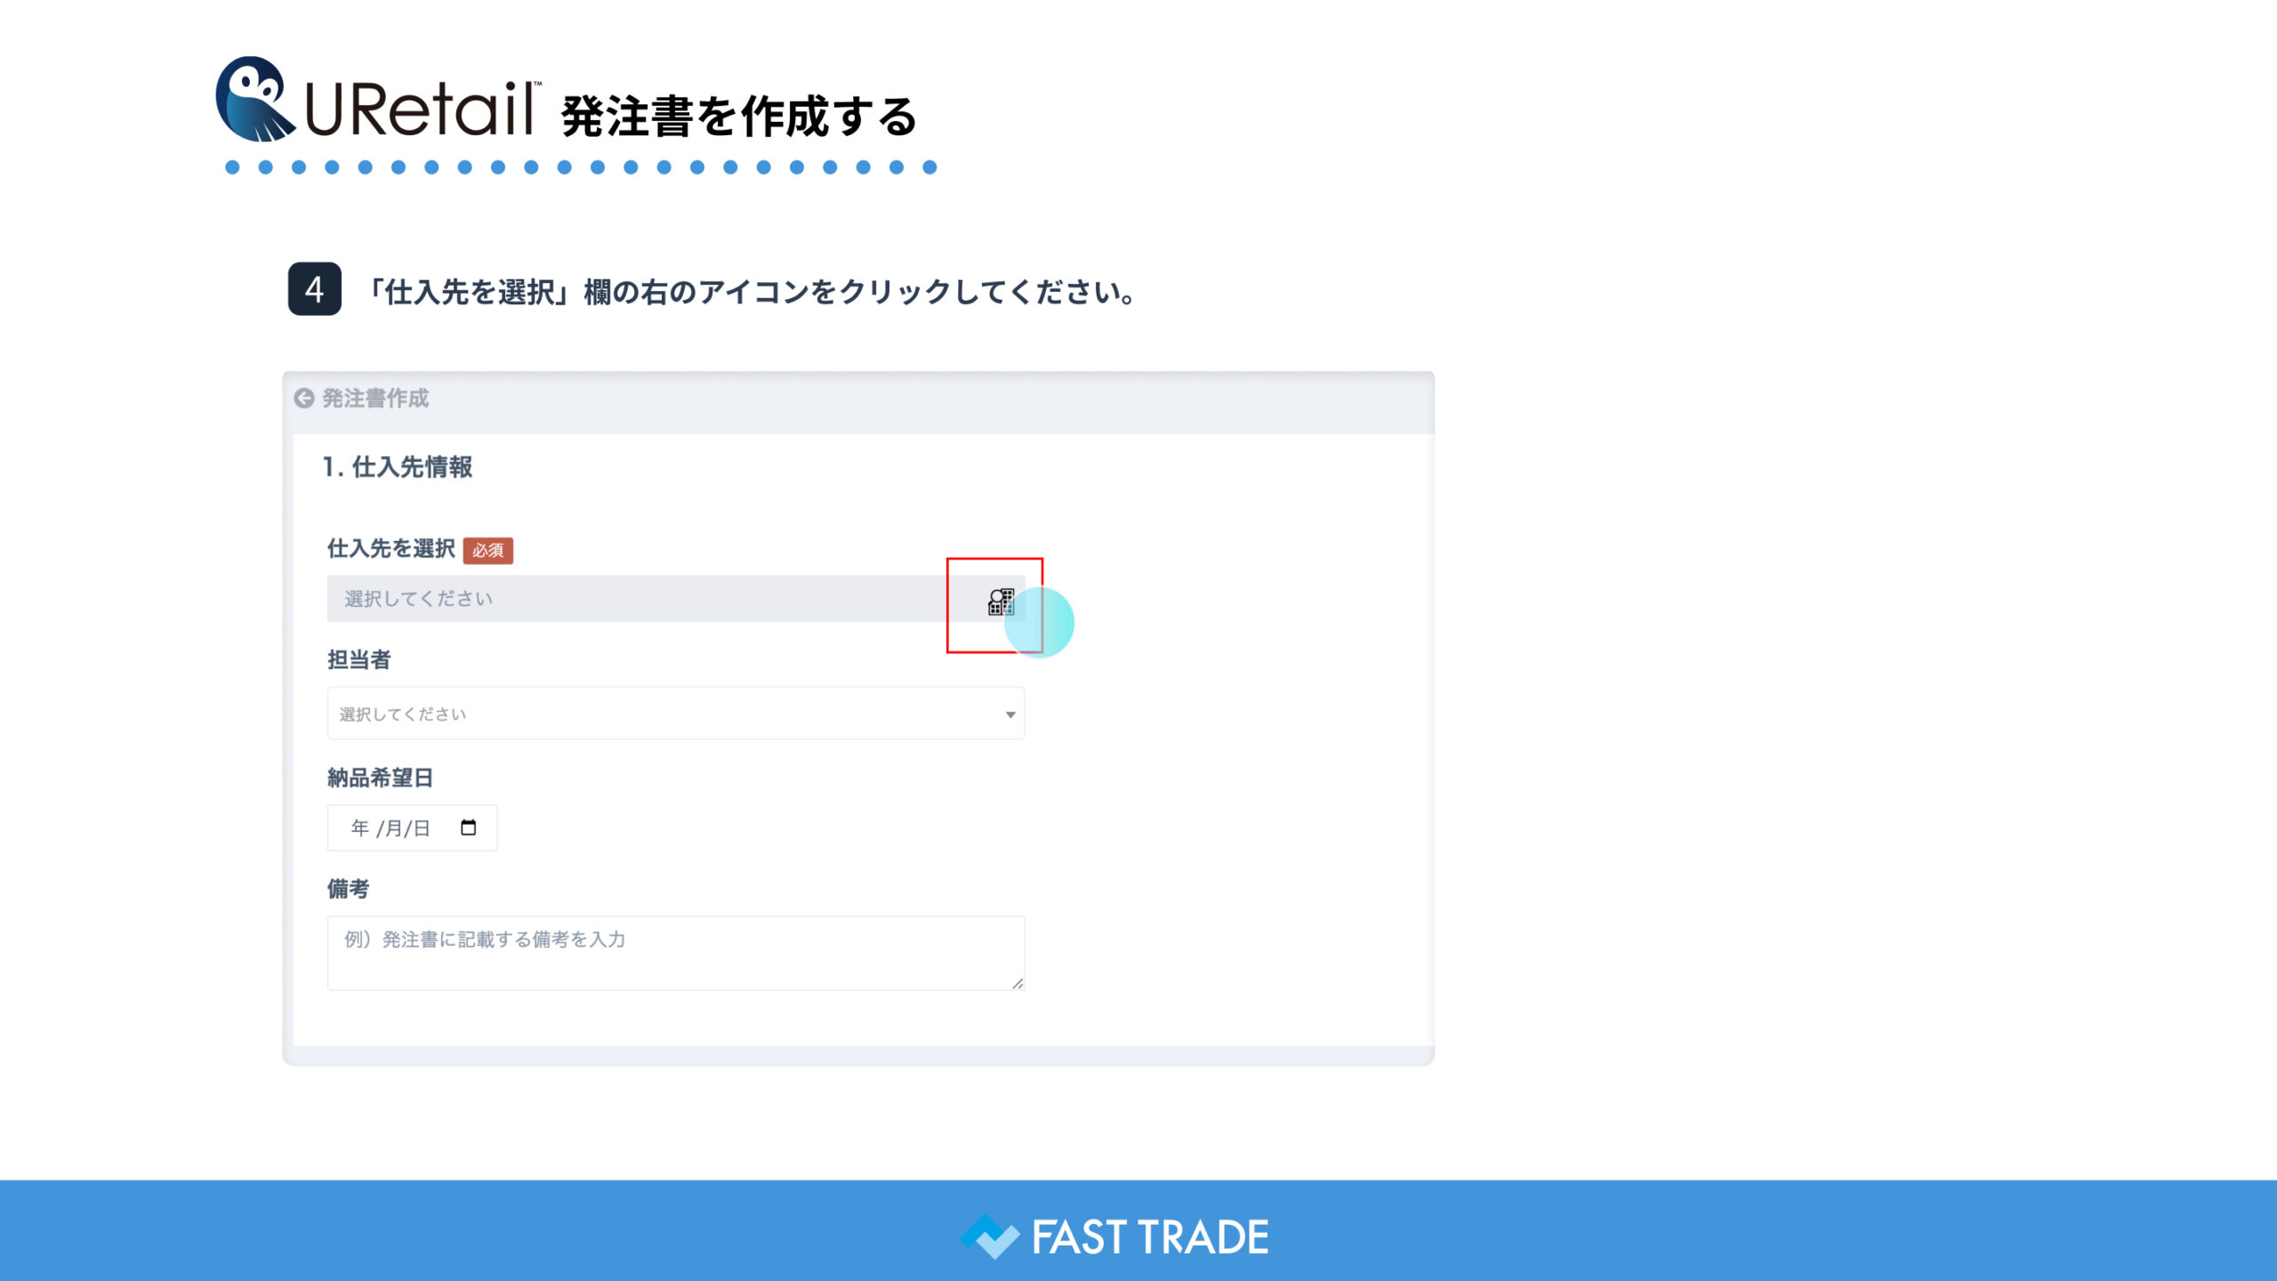Open the 仕入先を選択 selection field
Screen dimensions: 2277x1281
pyautogui.click(x=640, y=599)
